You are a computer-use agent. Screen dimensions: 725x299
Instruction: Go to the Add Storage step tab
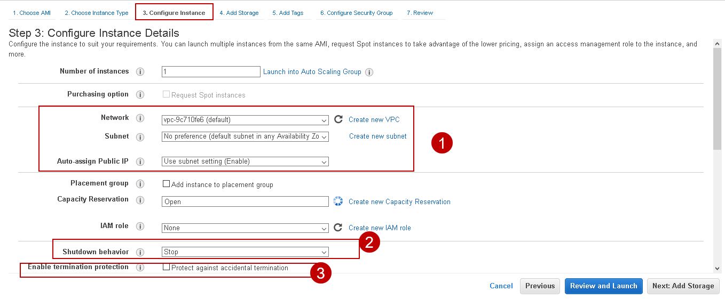239,13
